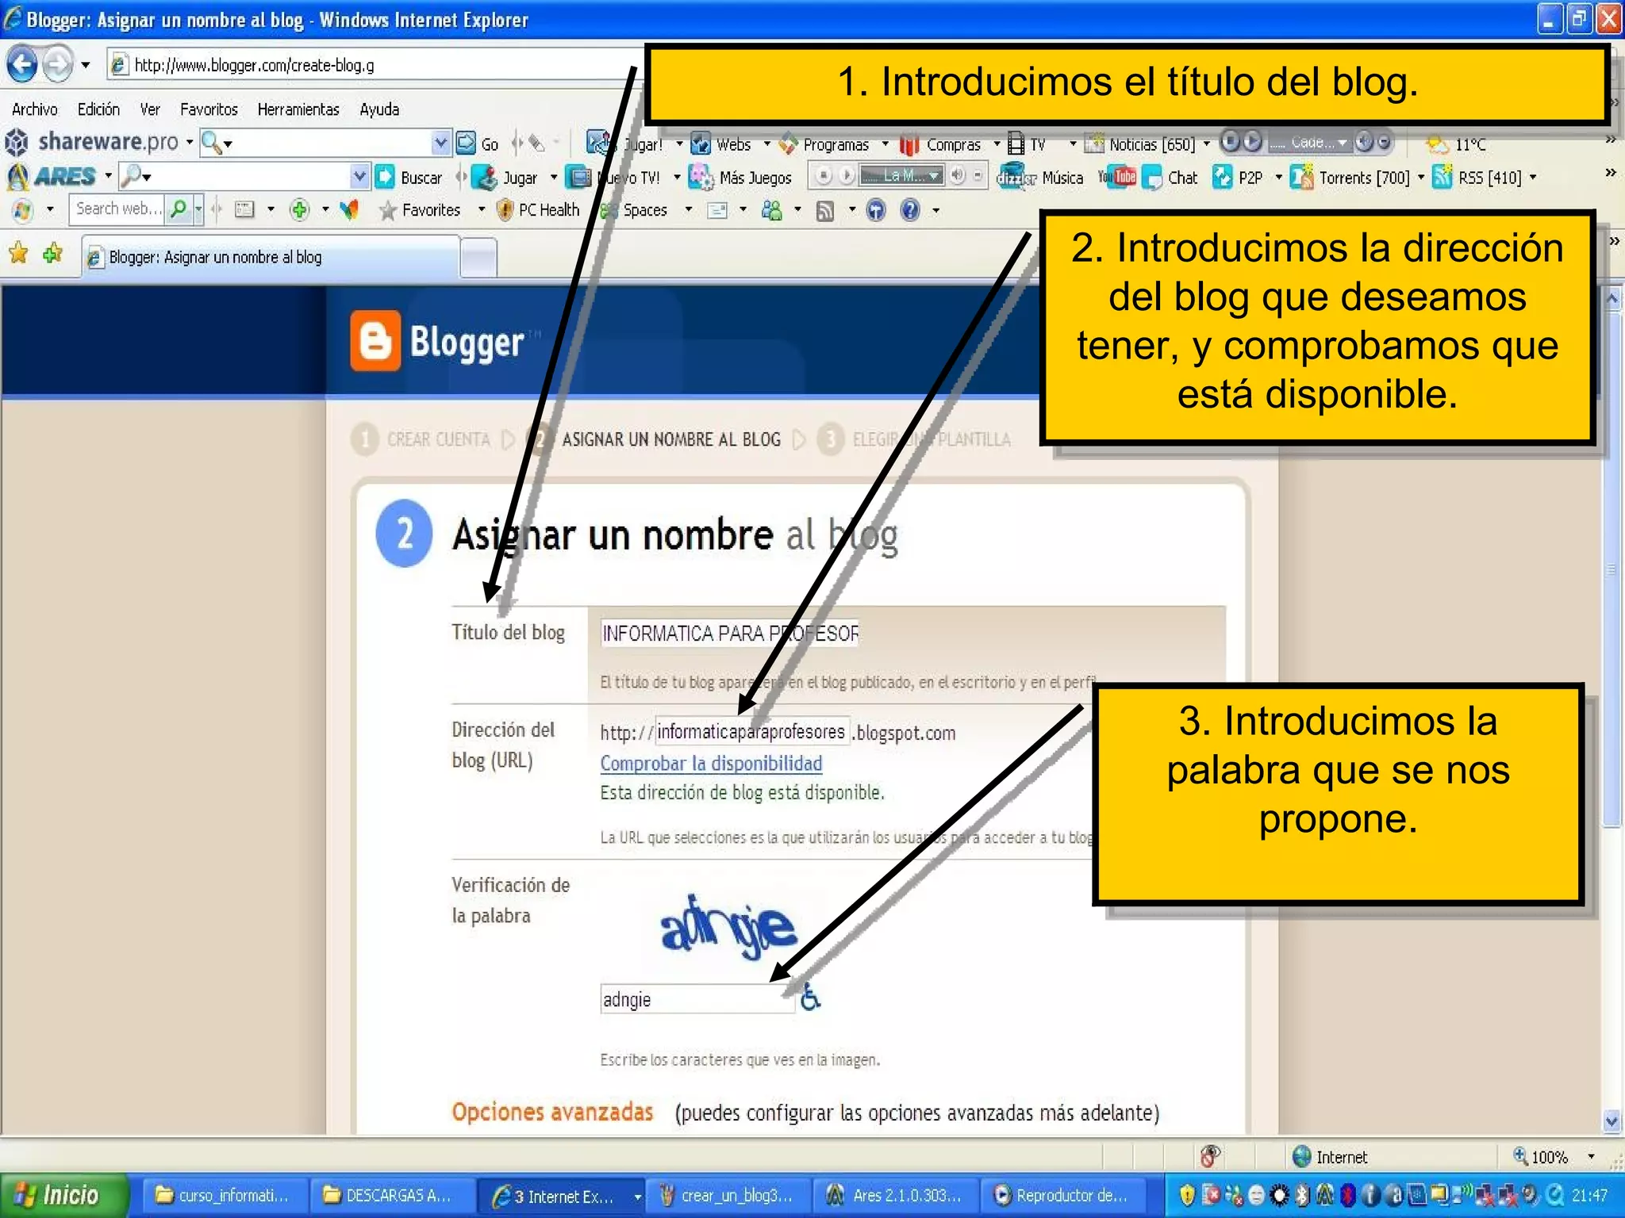The image size is (1625, 1218).
Task: Open the Favorites dropdown in Live toolbar
Action: click(481, 210)
